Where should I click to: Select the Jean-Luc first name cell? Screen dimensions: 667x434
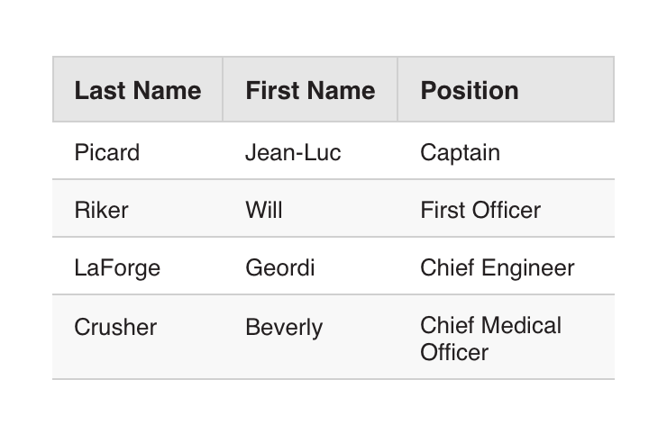pos(293,152)
